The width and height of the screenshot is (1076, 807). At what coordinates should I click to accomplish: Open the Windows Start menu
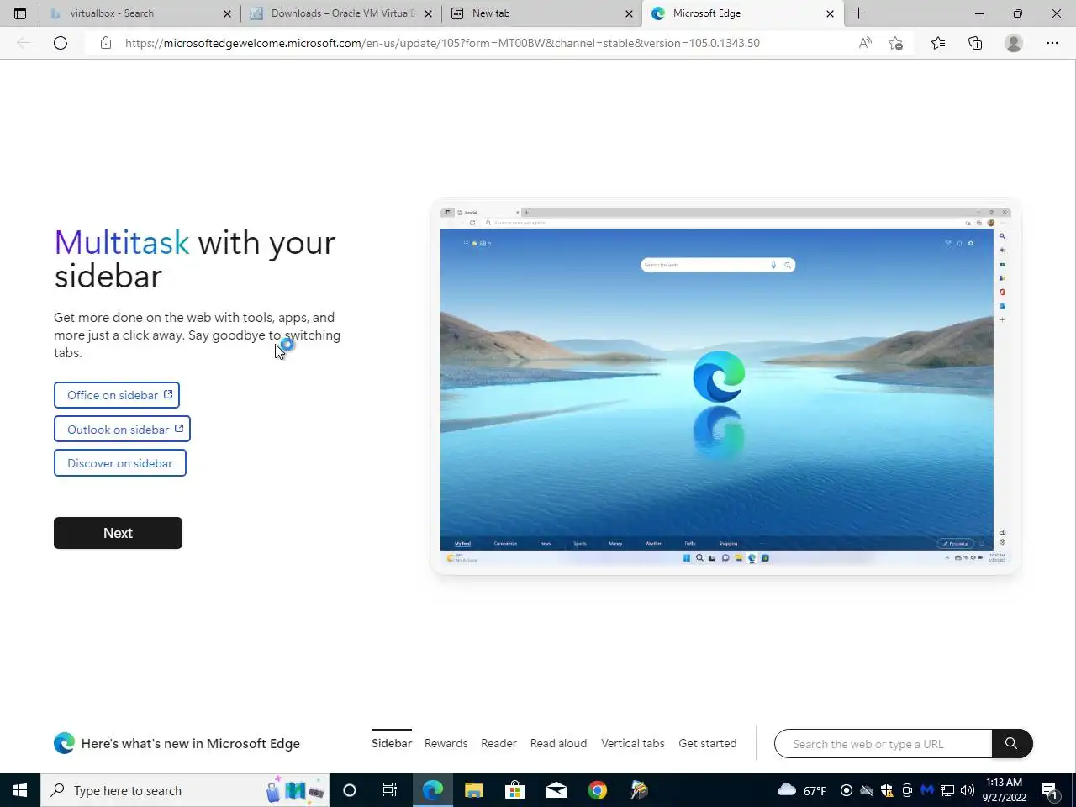[x=20, y=790]
